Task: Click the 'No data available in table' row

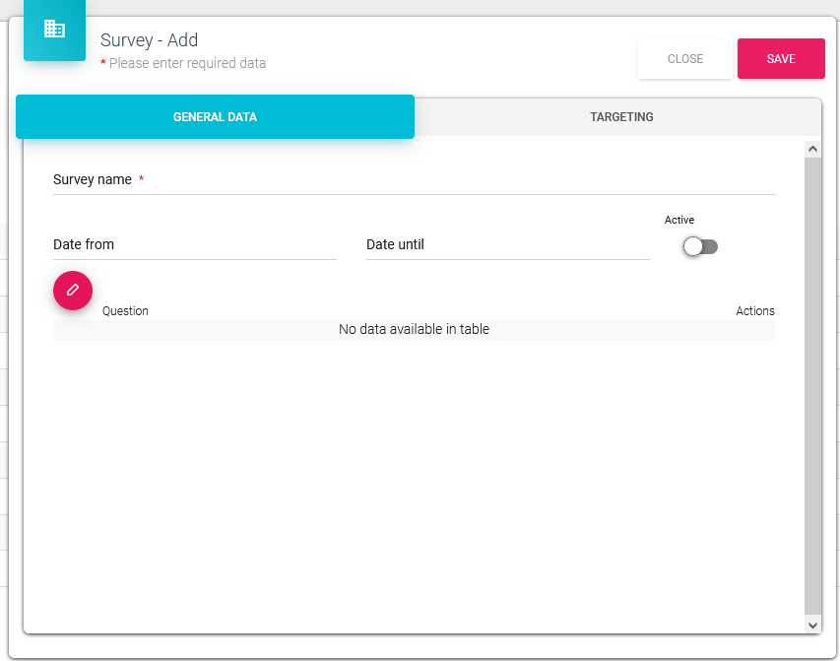Action: click(414, 330)
